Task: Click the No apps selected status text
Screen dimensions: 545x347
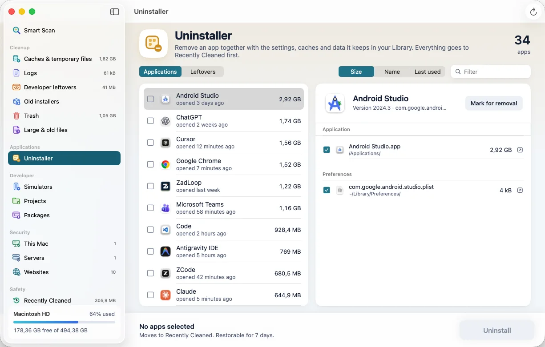Action: (167, 326)
